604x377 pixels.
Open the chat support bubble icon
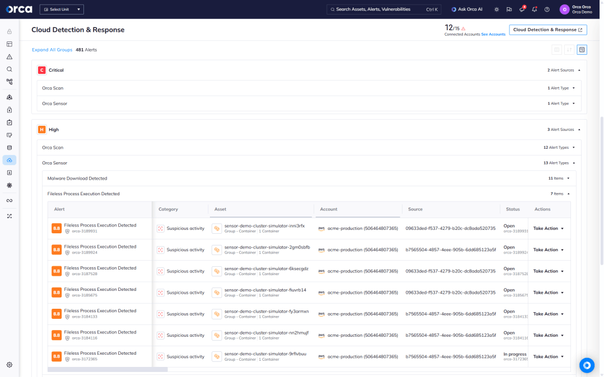(587, 365)
